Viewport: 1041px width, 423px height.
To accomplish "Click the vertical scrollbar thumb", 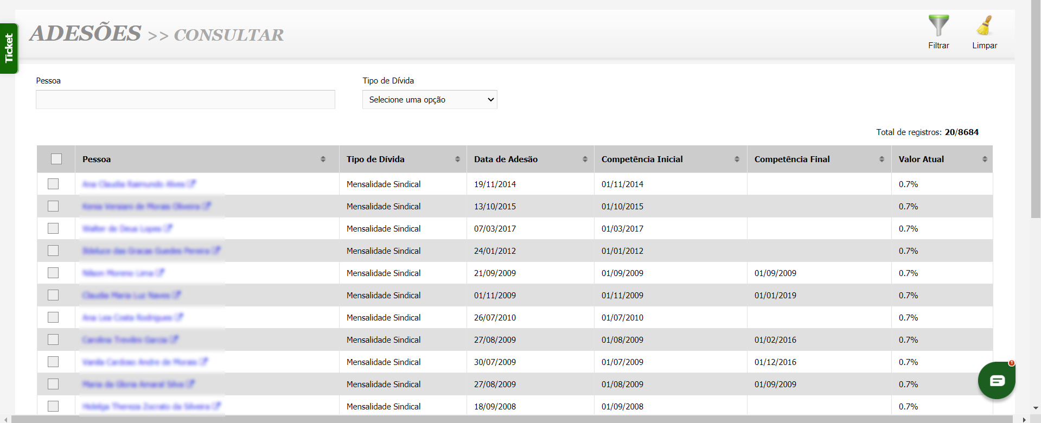I will click(1036, 108).
